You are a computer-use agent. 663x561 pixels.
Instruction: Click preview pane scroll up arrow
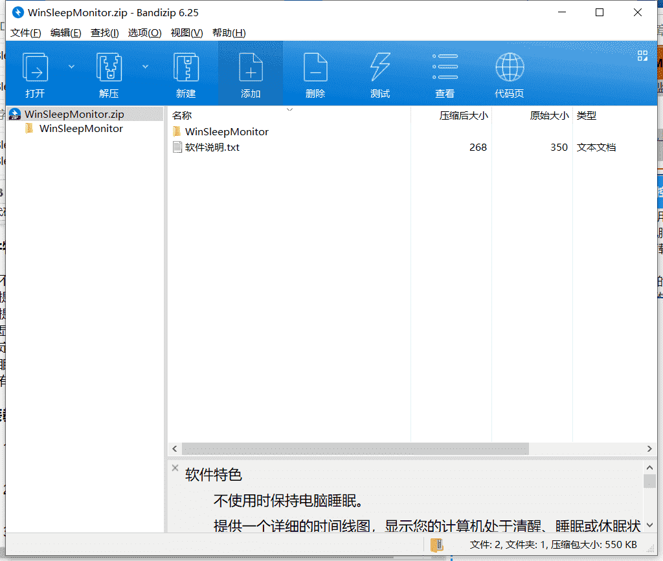click(649, 468)
